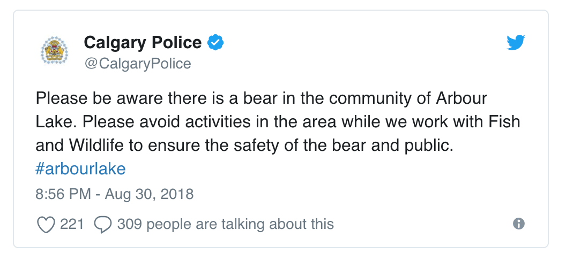The height and width of the screenshot is (261, 566).
Task: Open the 8:56 PM - Aug 30, 2018 timestamp
Action: (x=114, y=194)
